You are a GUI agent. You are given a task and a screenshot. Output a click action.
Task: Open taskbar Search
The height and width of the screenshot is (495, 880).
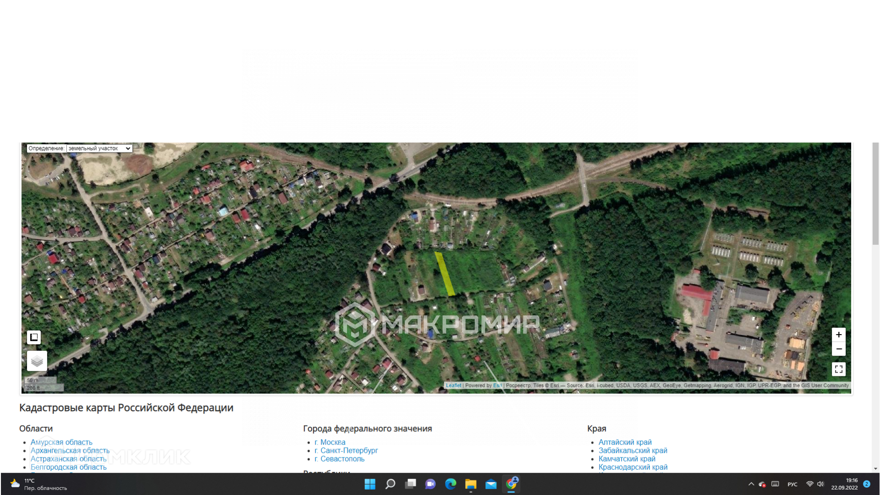[x=390, y=484]
